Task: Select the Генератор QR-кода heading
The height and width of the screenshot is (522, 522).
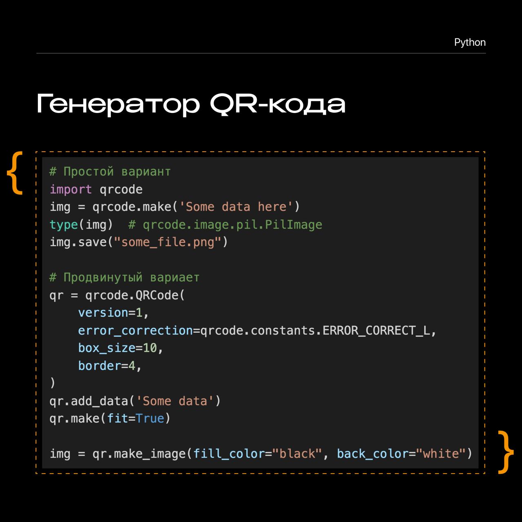Action: [191, 104]
